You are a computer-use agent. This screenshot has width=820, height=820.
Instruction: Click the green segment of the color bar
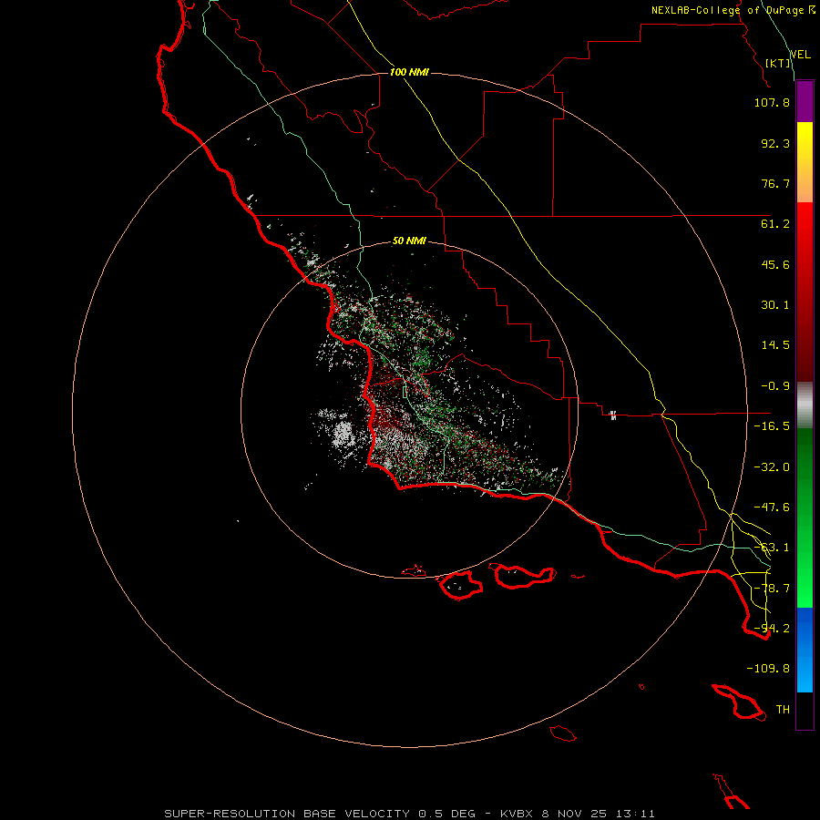[805, 518]
